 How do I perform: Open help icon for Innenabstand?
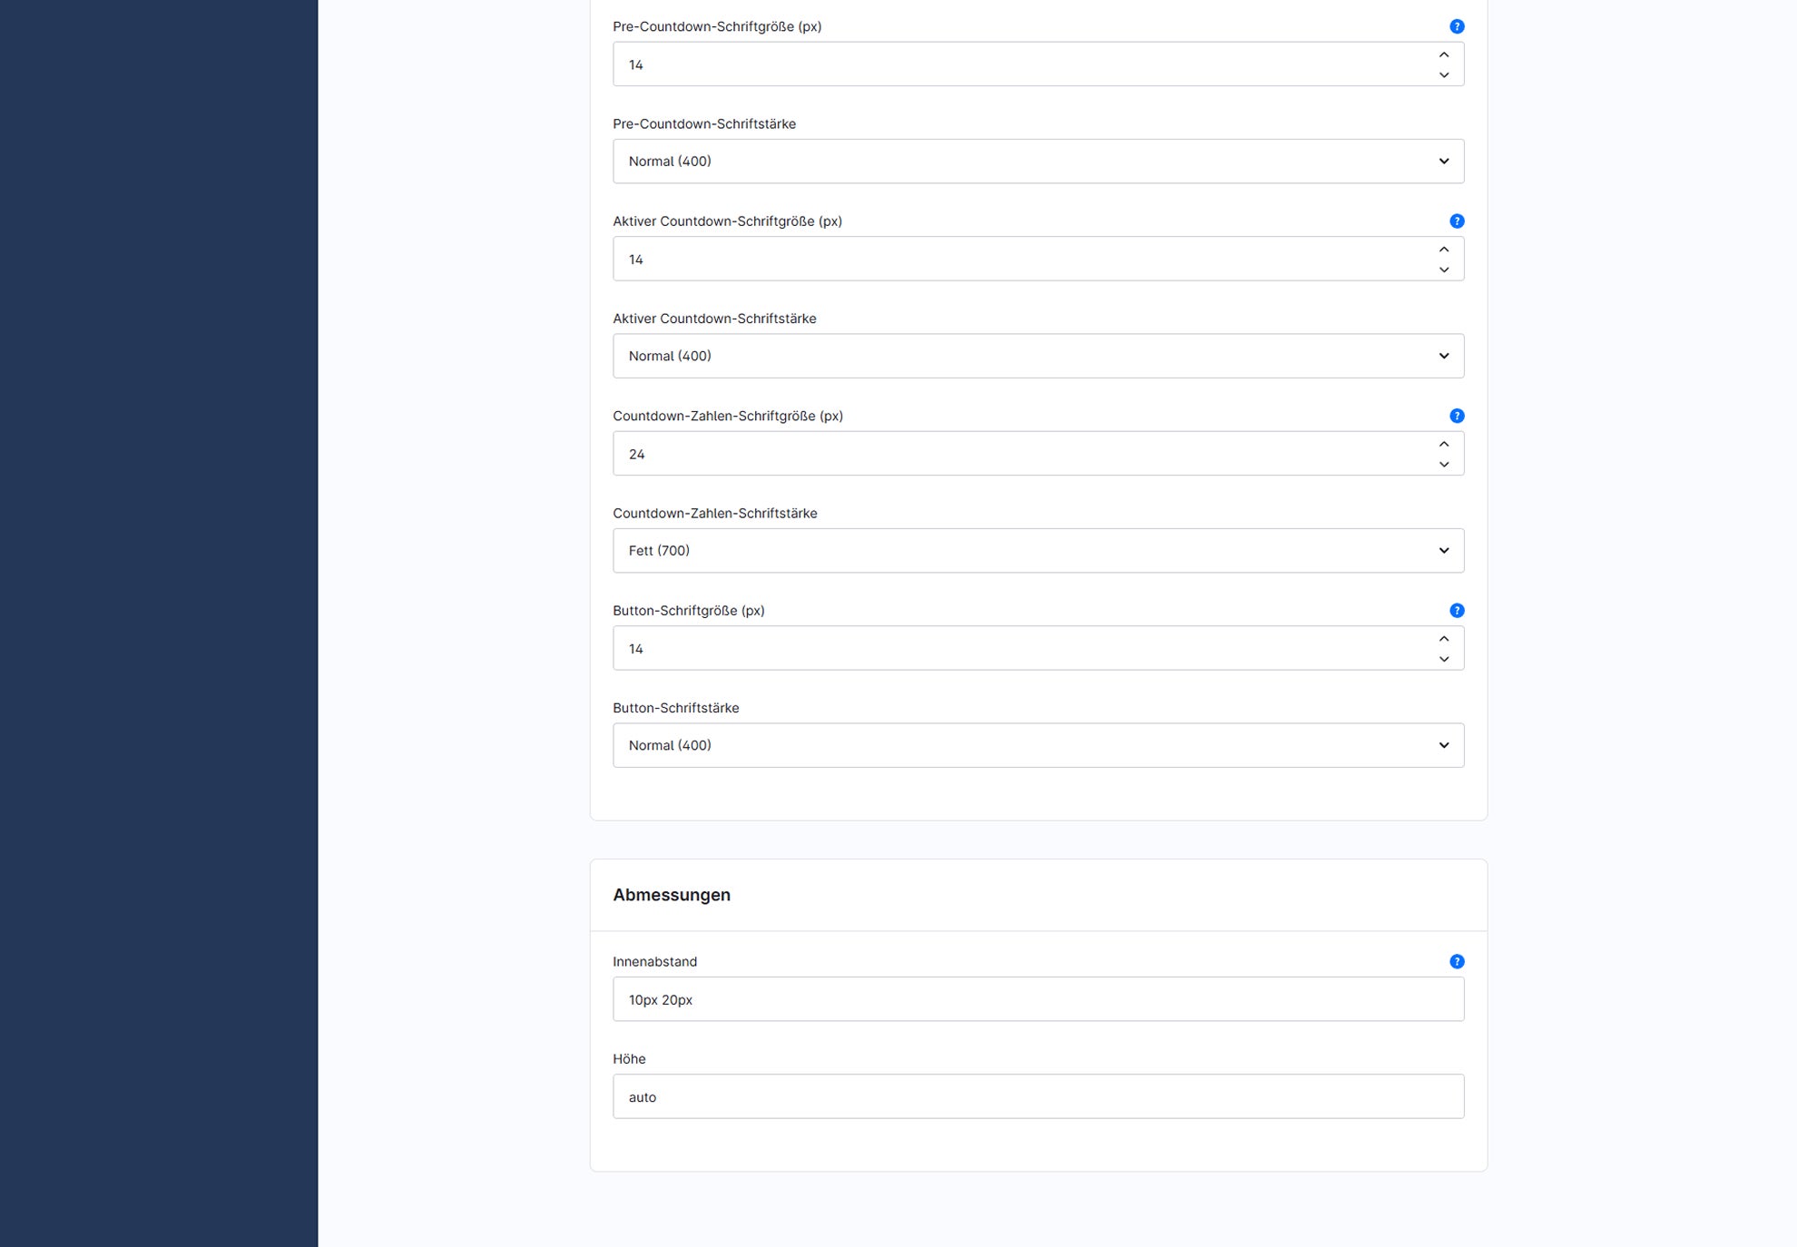pos(1457,962)
